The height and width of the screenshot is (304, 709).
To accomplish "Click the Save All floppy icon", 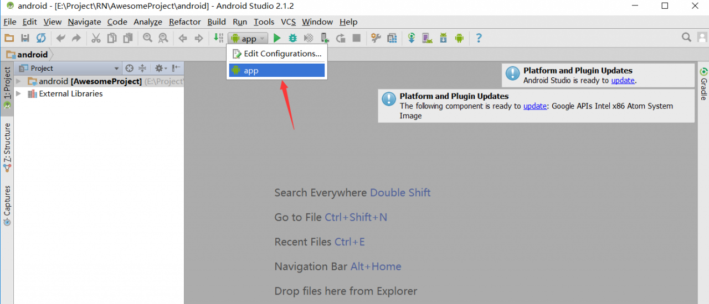I will pyautogui.click(x=25, y=38).
